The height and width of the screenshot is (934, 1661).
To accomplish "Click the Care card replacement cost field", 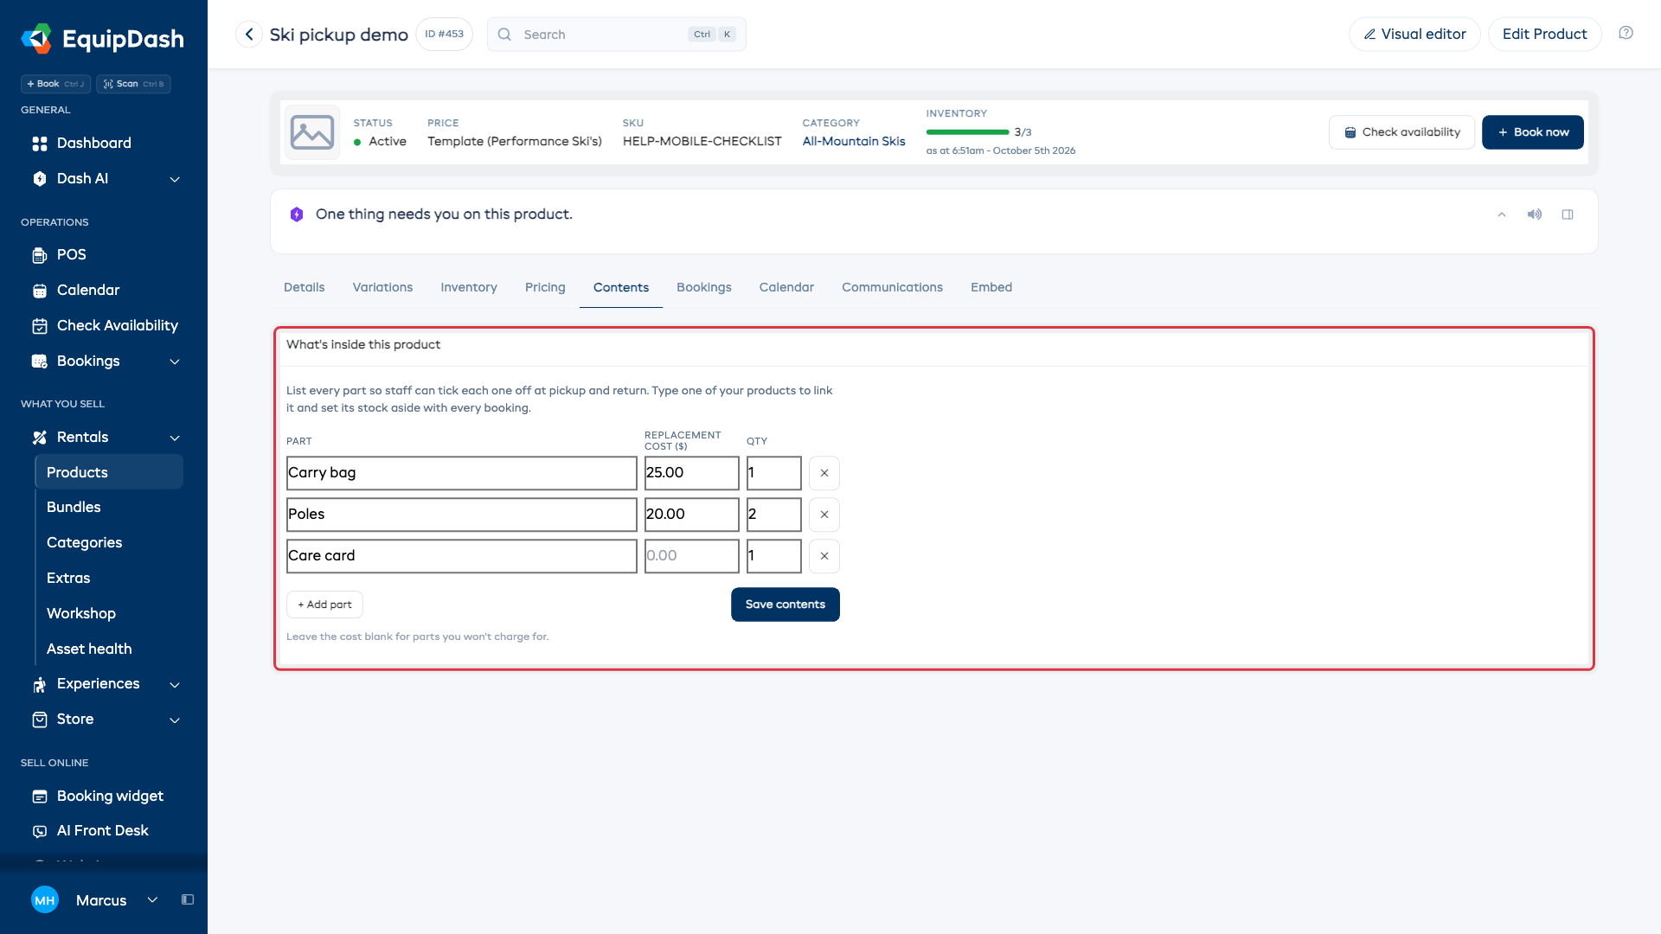I will (691, 556).
